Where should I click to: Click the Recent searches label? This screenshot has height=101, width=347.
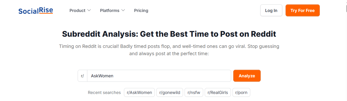(x=104, y=92)
